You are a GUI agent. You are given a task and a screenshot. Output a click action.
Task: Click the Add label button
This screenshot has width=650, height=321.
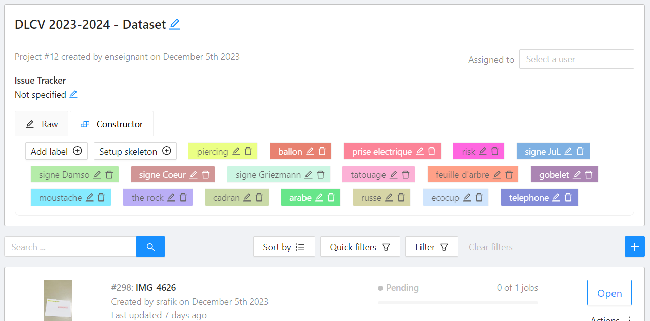pyautogui.click(x=56, y=151)
